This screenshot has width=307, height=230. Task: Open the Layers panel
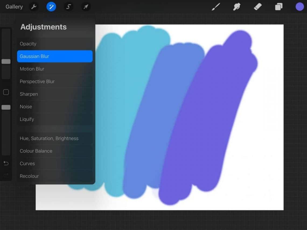pyautogui.click(x=279, y=7)
